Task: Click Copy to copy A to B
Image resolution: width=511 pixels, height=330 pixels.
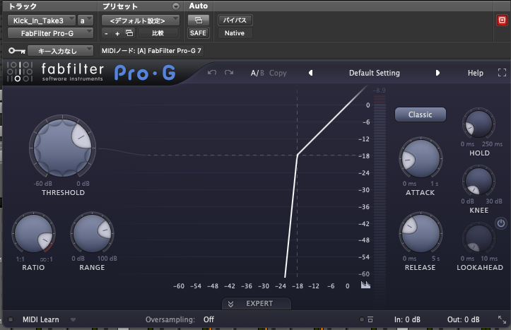Action: pyautogui.click(x=278, y=73)
